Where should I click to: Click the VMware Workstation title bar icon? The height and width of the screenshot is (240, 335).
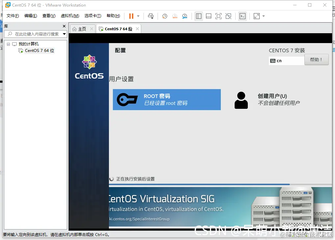pos(8,5)
